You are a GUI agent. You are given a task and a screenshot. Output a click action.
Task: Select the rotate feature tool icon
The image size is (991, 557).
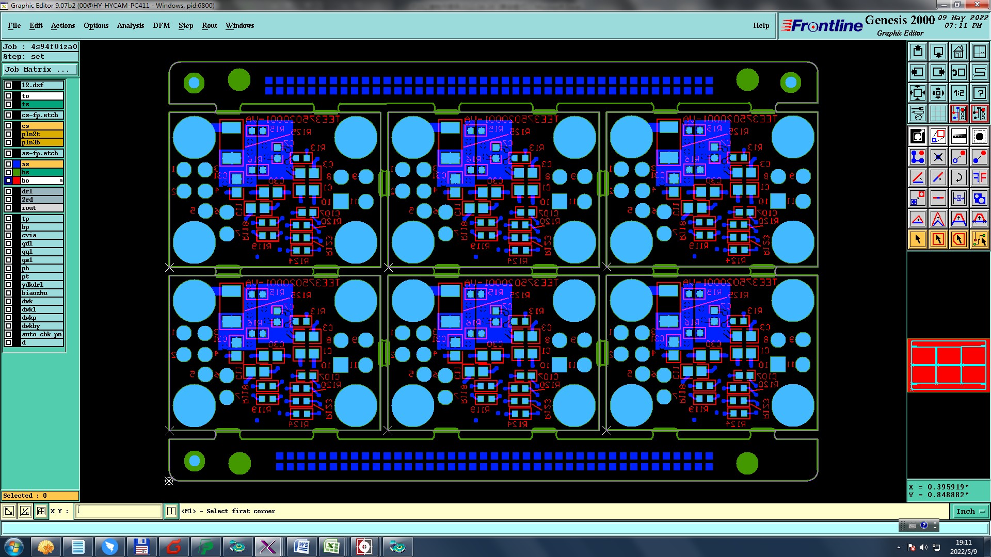click(x=958, y=177)
